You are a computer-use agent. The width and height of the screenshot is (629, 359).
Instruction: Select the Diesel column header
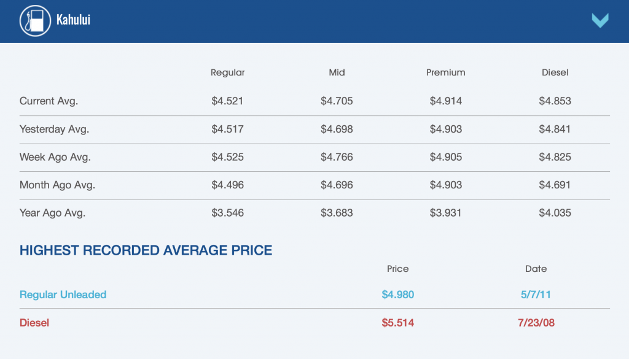[555, 72]
